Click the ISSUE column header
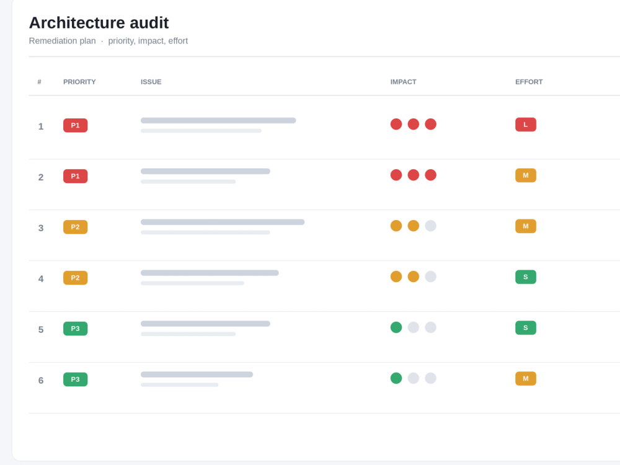 coord(151,82)
